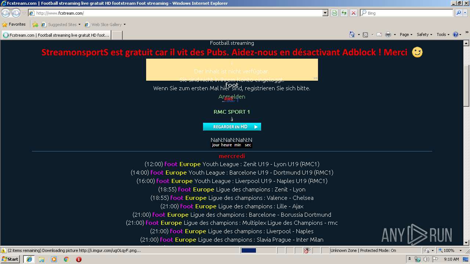The height and width of the screenshot is (264, 470).
Task: Select the Valence - Chelsea match
Action: click(x=232, y=198)
